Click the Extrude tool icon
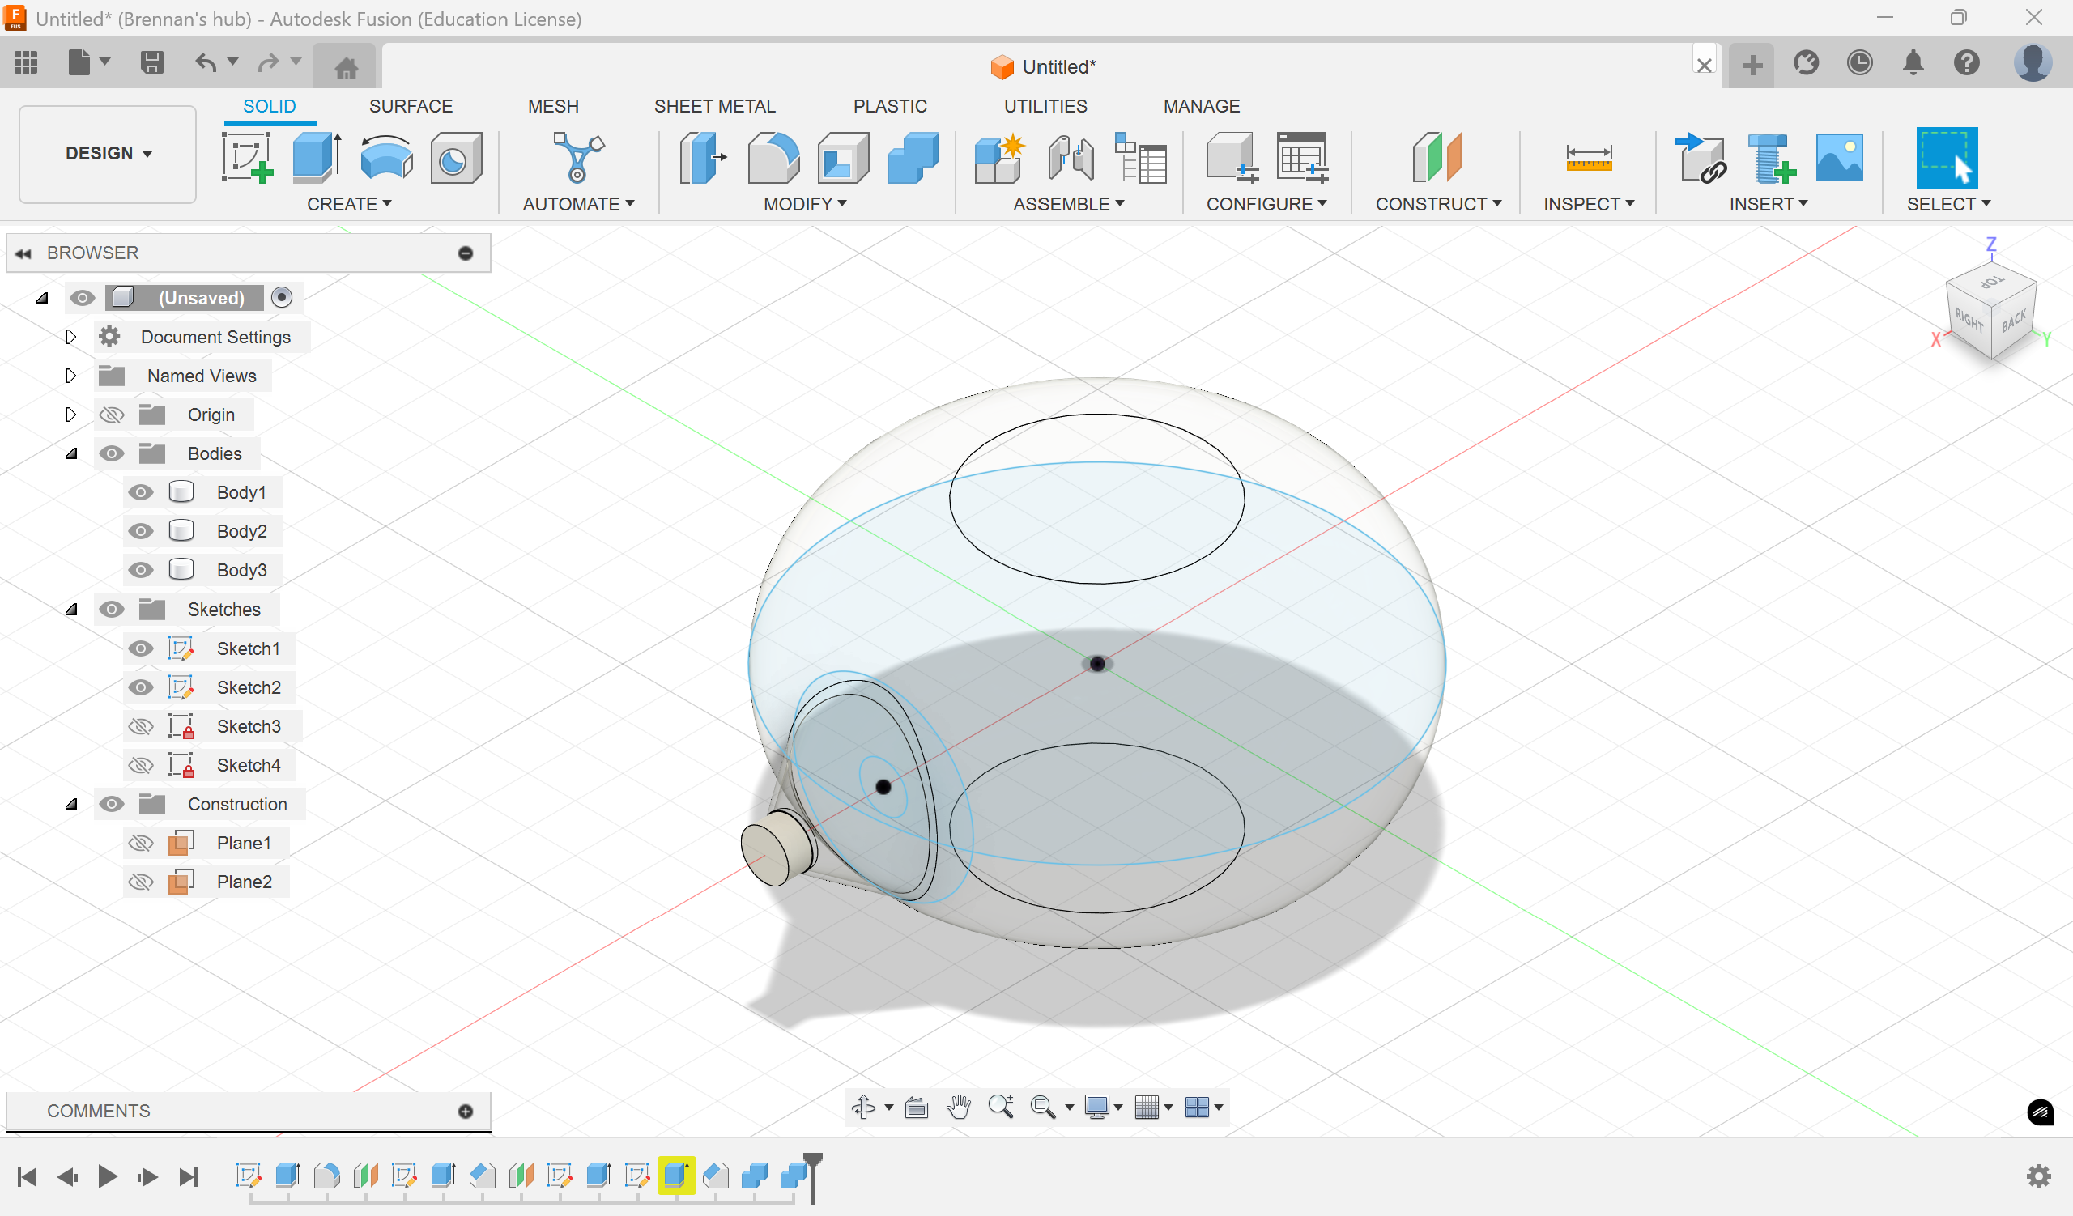2073x1216 pixels. click(x=317, y=157)
